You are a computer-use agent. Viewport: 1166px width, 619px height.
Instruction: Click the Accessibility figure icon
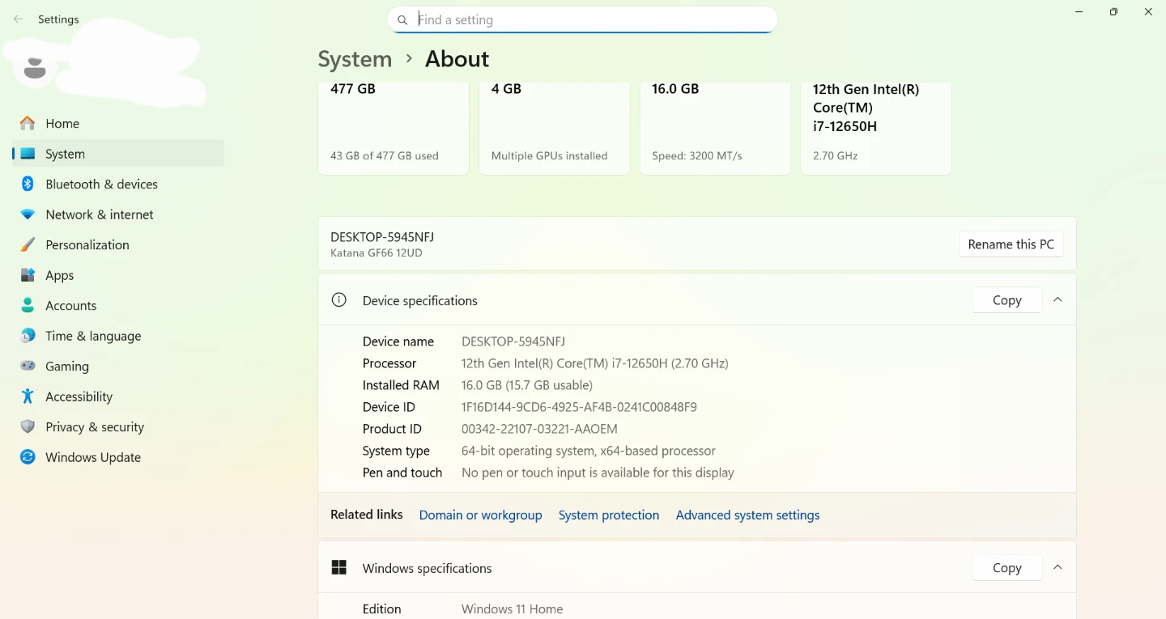28,396
